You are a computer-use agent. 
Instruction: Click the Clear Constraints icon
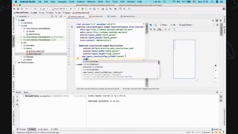pyautogui.click(x=165, y=29)
